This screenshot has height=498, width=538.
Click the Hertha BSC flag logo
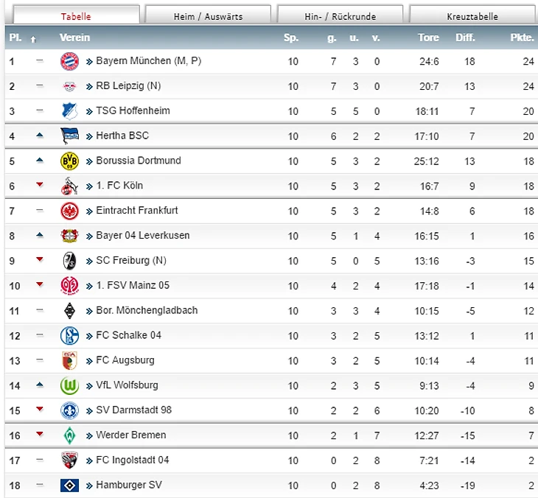tap(69, 136)
